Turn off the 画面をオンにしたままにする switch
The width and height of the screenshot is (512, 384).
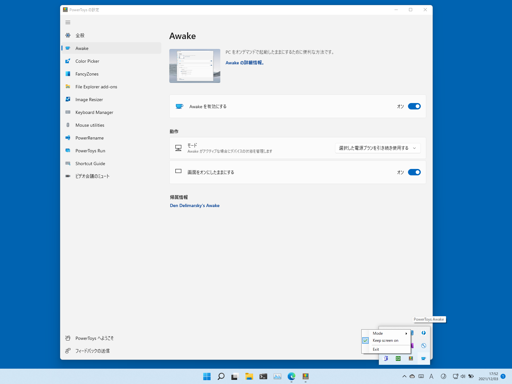coord(414,172)
